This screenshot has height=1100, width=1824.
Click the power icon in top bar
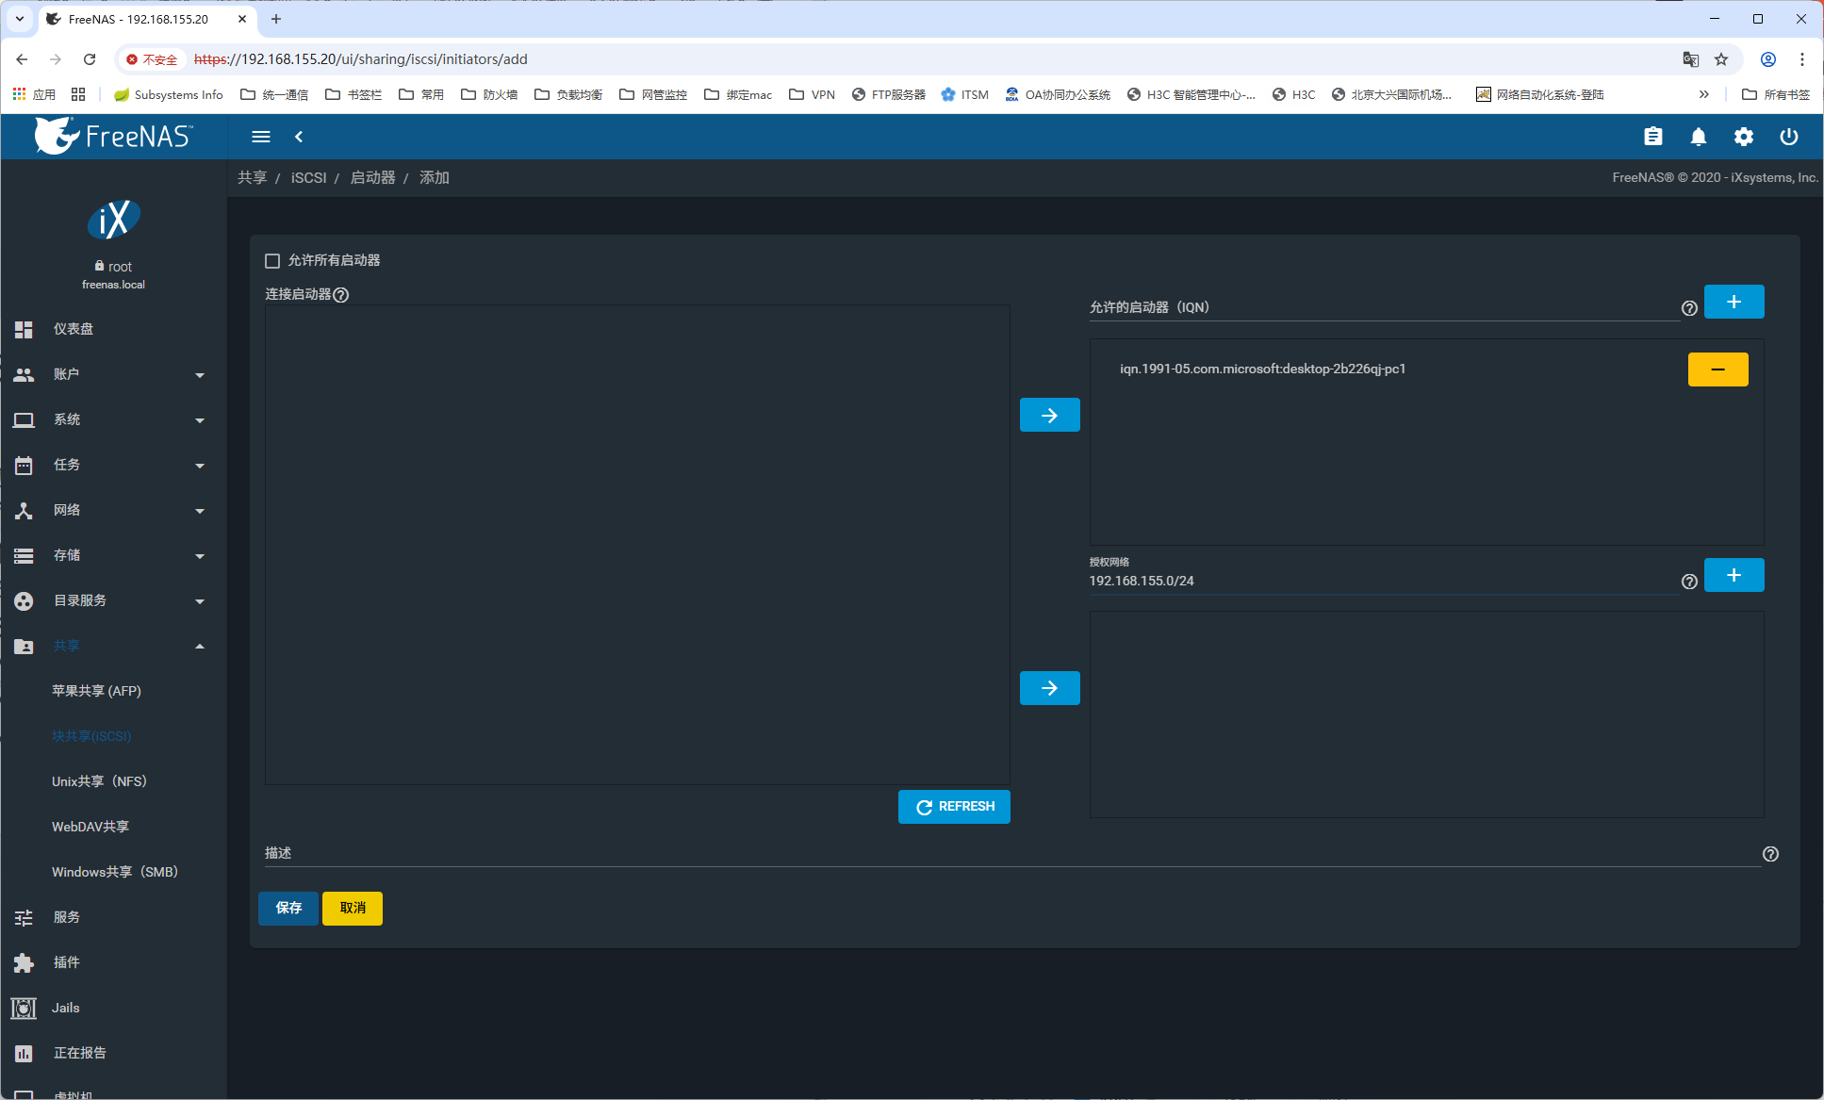(x=1789, y=137)
